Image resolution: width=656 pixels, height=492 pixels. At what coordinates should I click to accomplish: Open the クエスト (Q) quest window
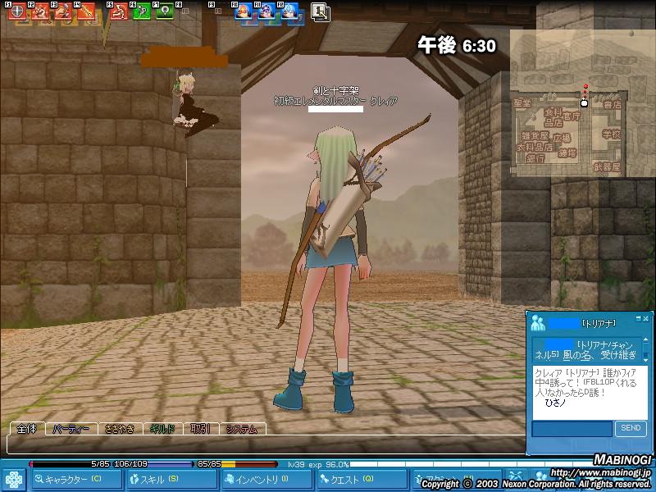[x=362, y=480]
